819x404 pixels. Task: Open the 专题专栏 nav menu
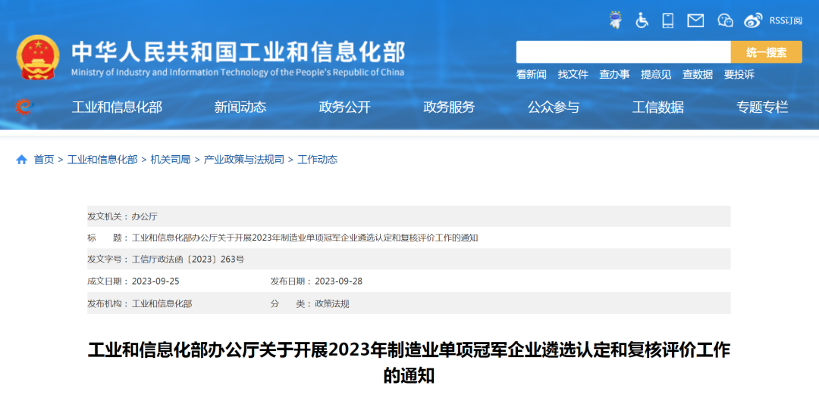pos(763,107)
